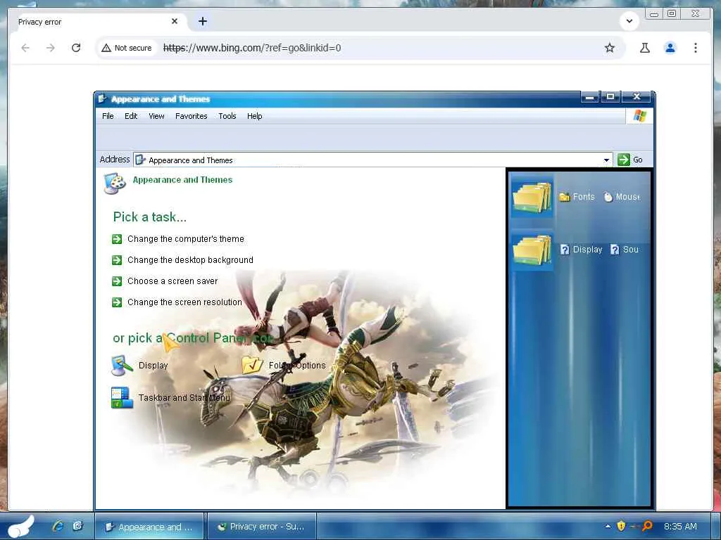Click the Start button wing logo

click(x=20, y=527)
